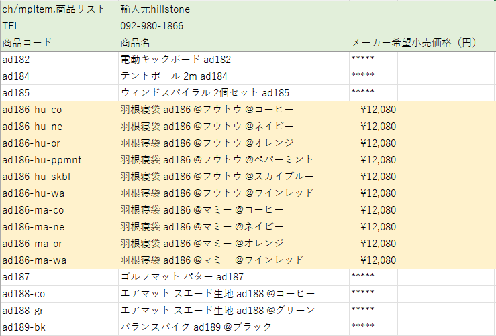Click the price for ad186-hu-ne
Viewport: 496px width, 336px height.
click(x=378, y=127)
